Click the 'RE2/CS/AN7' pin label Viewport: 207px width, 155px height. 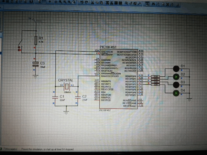pos(130,106)
